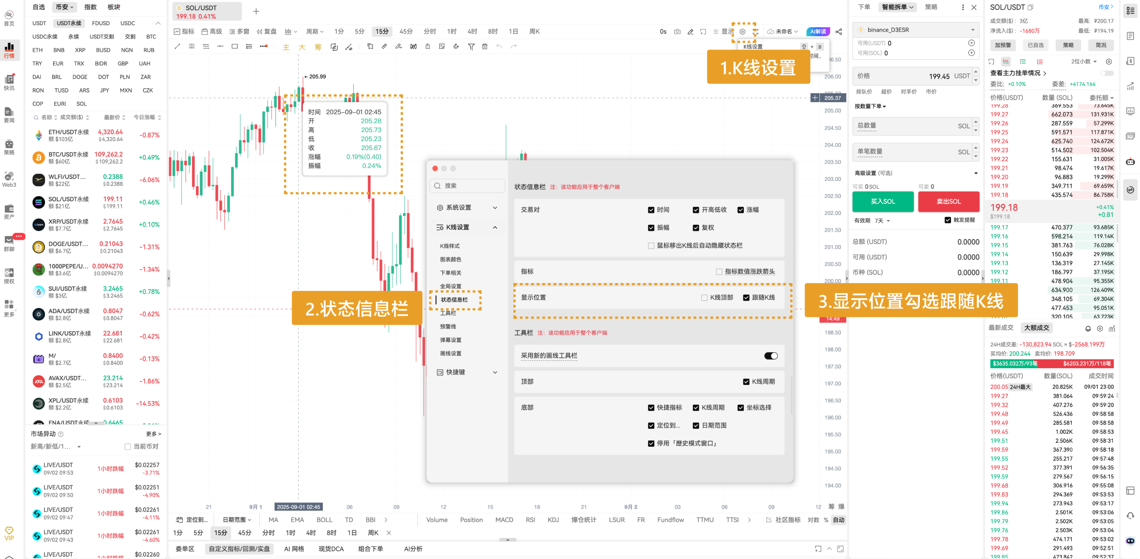Check the K线顶部 display position option
Screen dimensions: 1140x559
click(704, 297)
